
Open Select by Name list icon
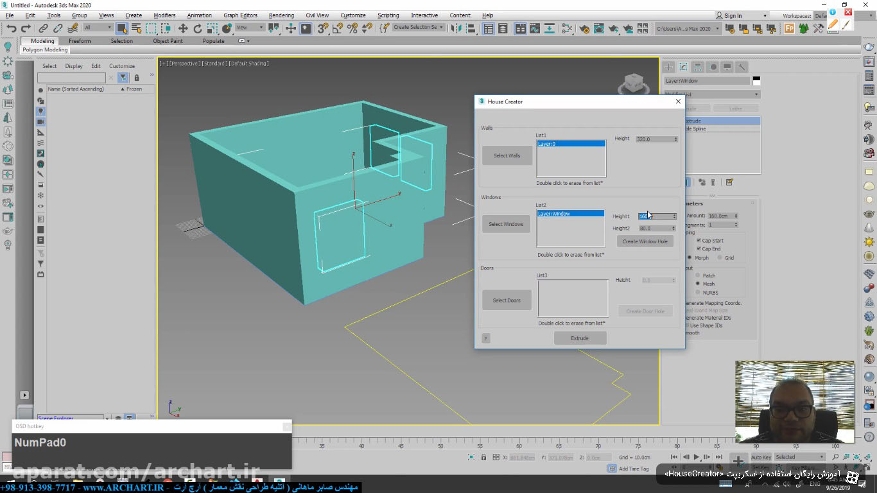136,28
